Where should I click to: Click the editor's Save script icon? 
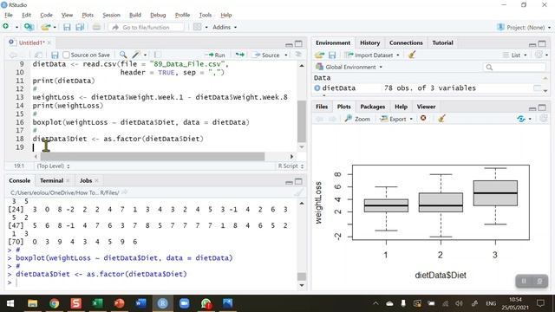point(55,55)
